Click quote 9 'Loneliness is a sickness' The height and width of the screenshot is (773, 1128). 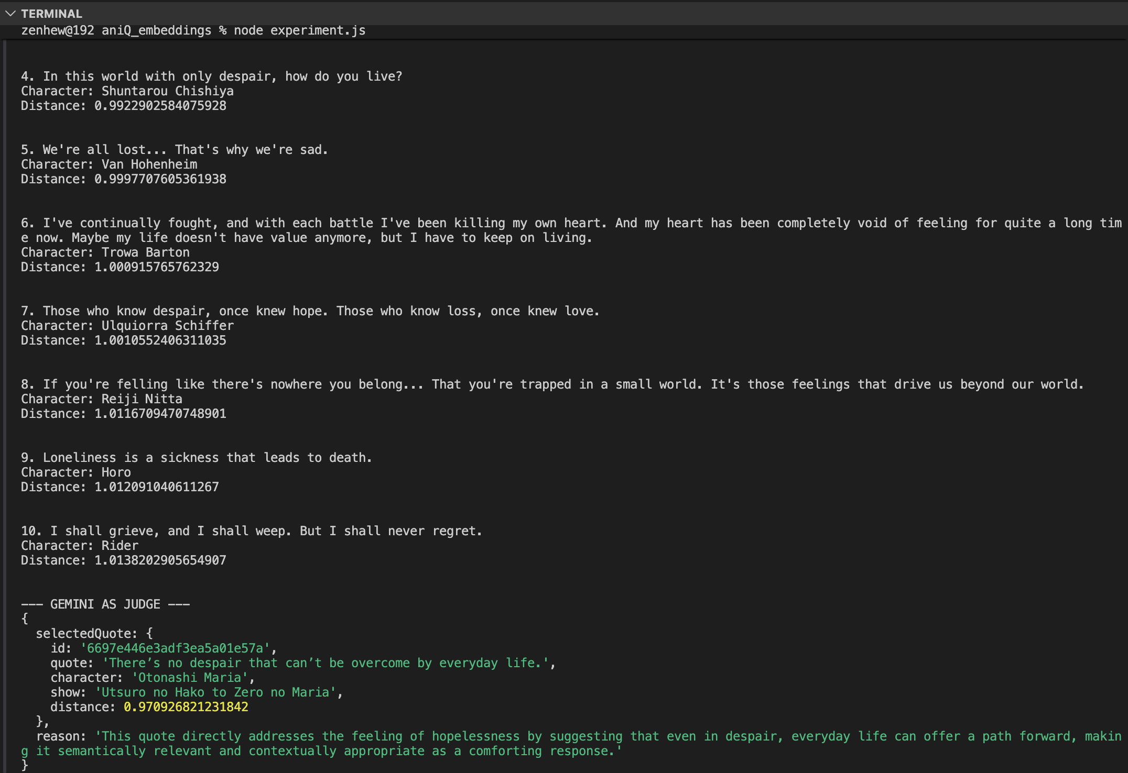[197, 458]
